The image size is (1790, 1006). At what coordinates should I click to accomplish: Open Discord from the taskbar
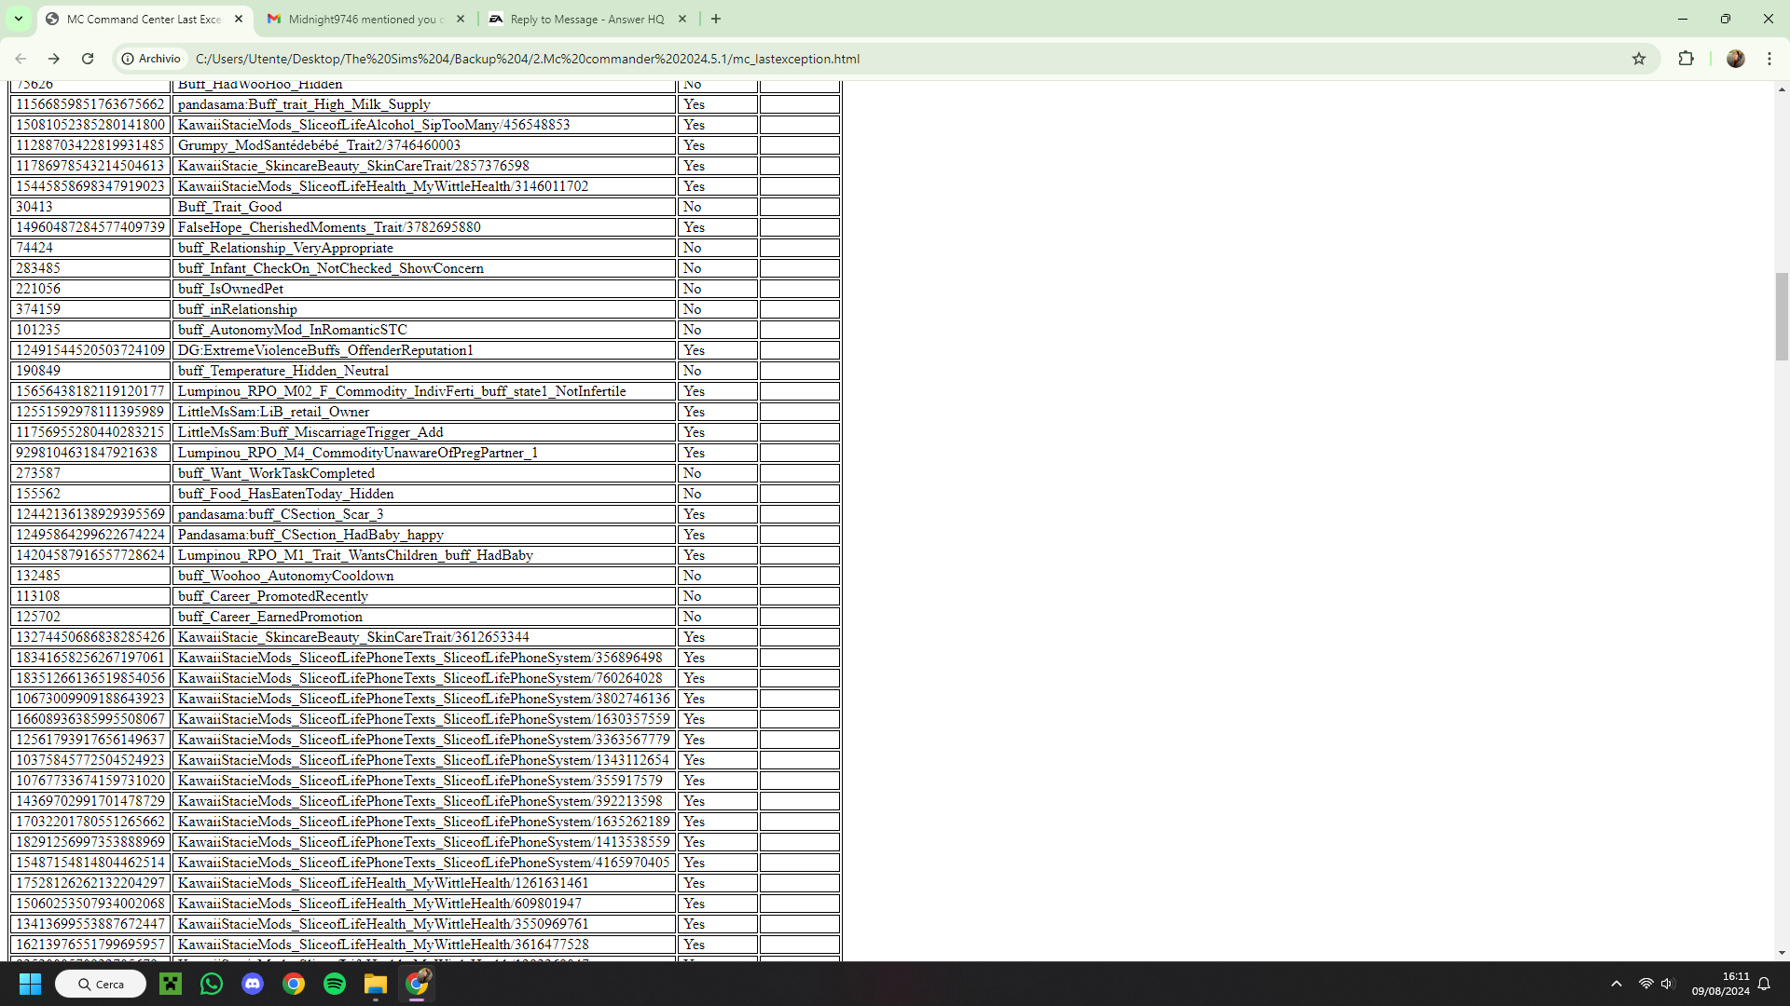[x=252, y=984]
